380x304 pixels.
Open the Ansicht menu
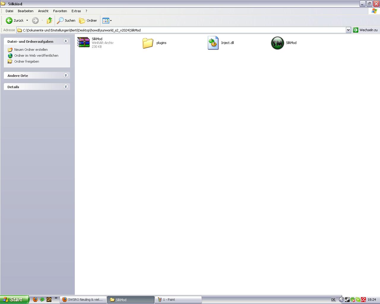coord(43,11)
